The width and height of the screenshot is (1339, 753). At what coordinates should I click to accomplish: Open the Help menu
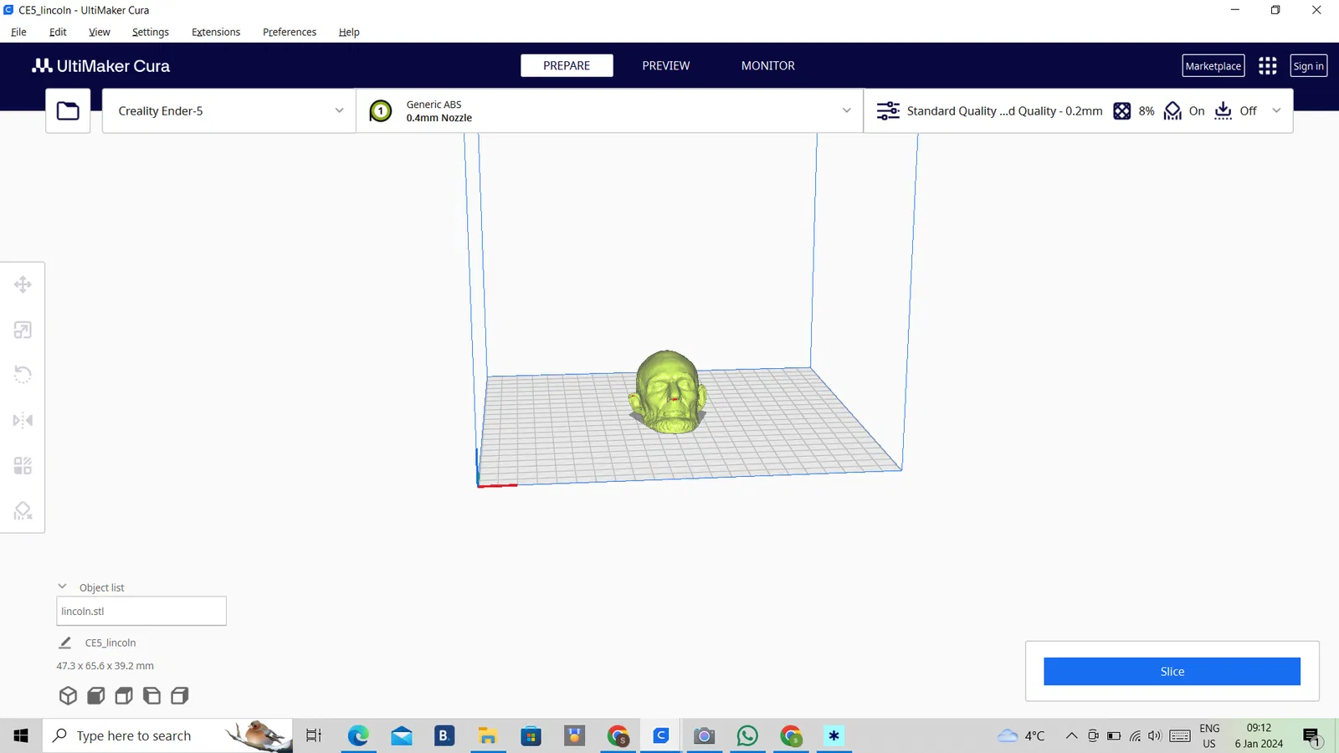pyautogui.click(x=349, y=32)
